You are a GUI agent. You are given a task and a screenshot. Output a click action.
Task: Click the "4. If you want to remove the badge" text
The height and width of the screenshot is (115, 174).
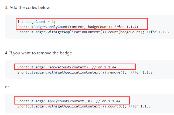38,53
